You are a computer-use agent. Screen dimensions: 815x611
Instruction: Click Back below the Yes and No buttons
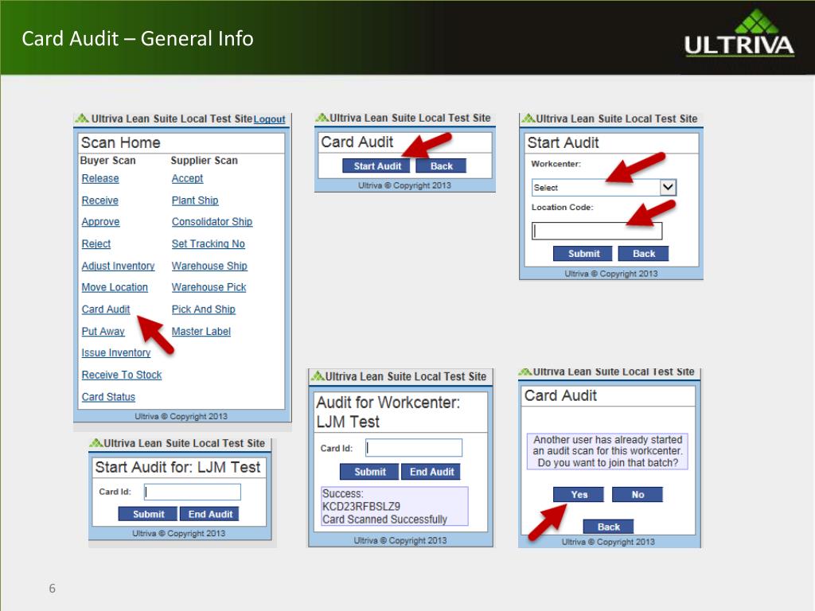(x=608, y=527)
